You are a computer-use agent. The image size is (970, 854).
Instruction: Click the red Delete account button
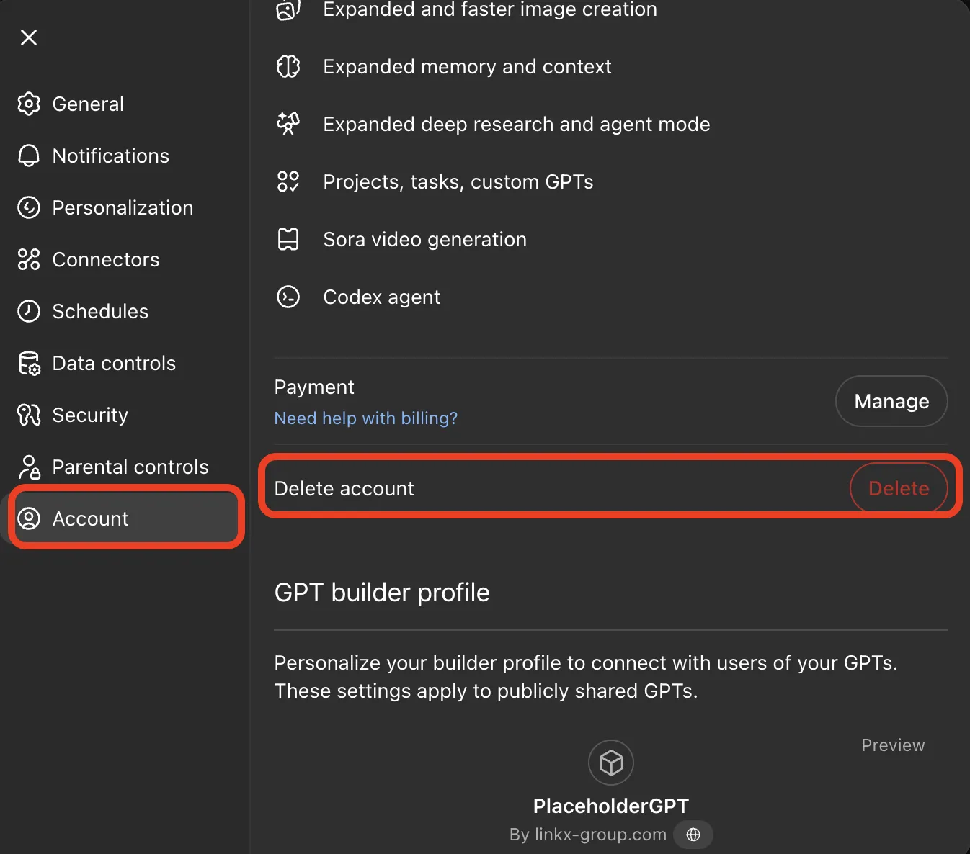pos(898,488)
